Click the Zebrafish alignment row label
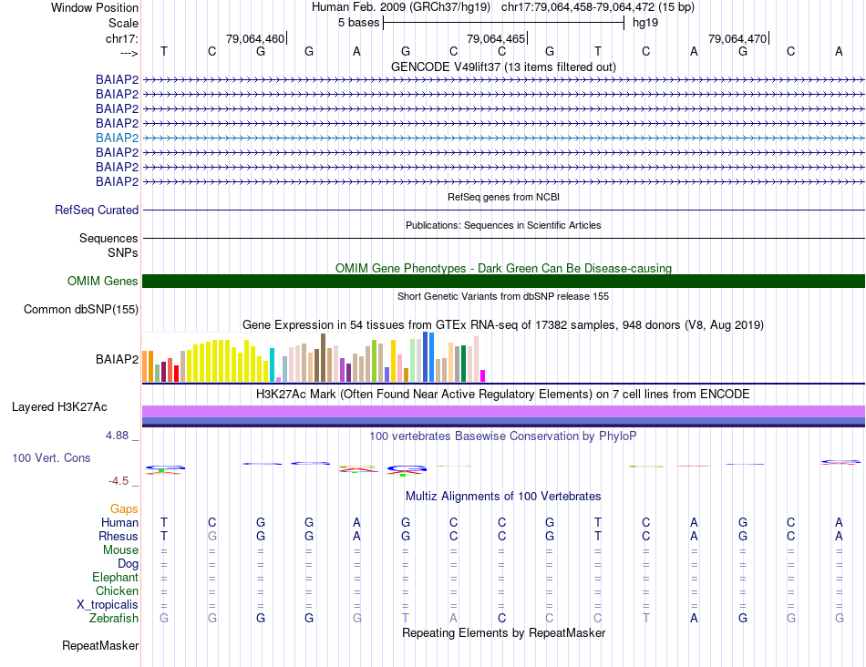The image size is (866, 667). [x=114, y=619]
